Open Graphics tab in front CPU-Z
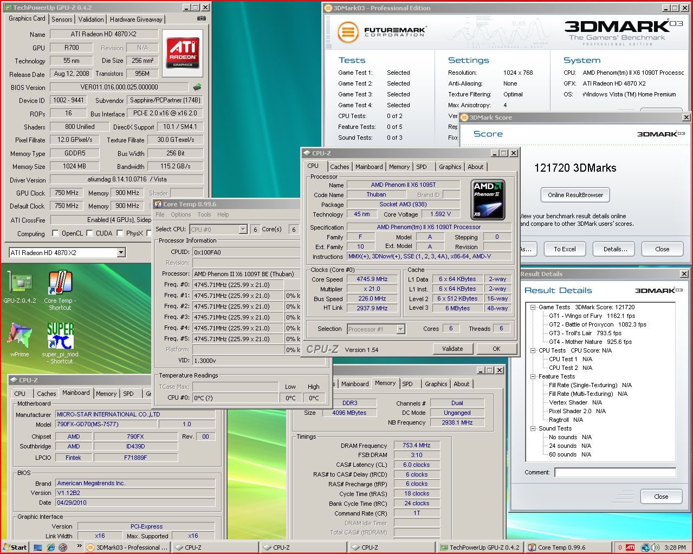Image resolution: width=693 pixels, height=554 pixels. pyautogui.click(x=450, y=167)
